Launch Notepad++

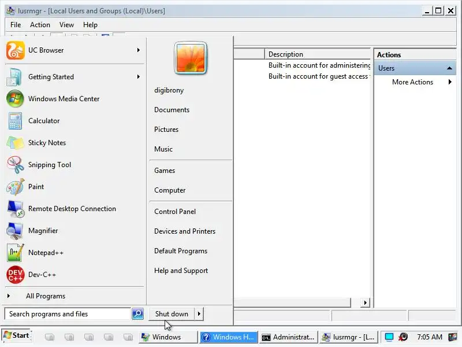pos(74,253)
